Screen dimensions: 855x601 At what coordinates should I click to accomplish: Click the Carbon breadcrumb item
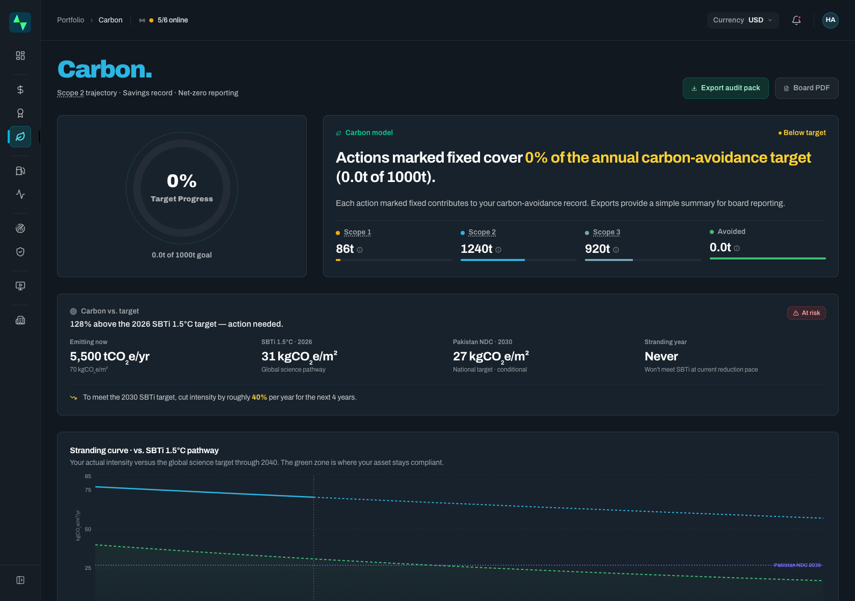click(111, 20)
